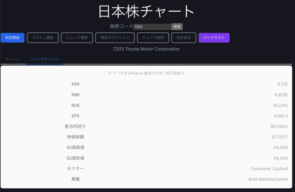The image size is (295, 192).
Task: Select the 52-week high value ¥4,000
Action: coord(280,147)
